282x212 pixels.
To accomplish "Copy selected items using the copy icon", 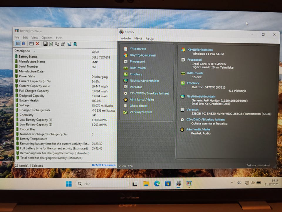I will coord(57,44).
